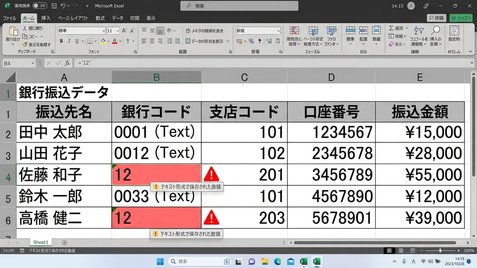The height and width of the screenshot is (268, 477).
Task: Click the title bar search box
Action: pos(239,6)
